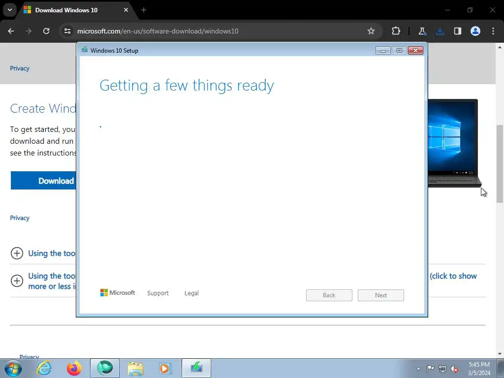Click the Show desktop button
The width and height of the screenshot is (504, 378).
coord(501,368)
